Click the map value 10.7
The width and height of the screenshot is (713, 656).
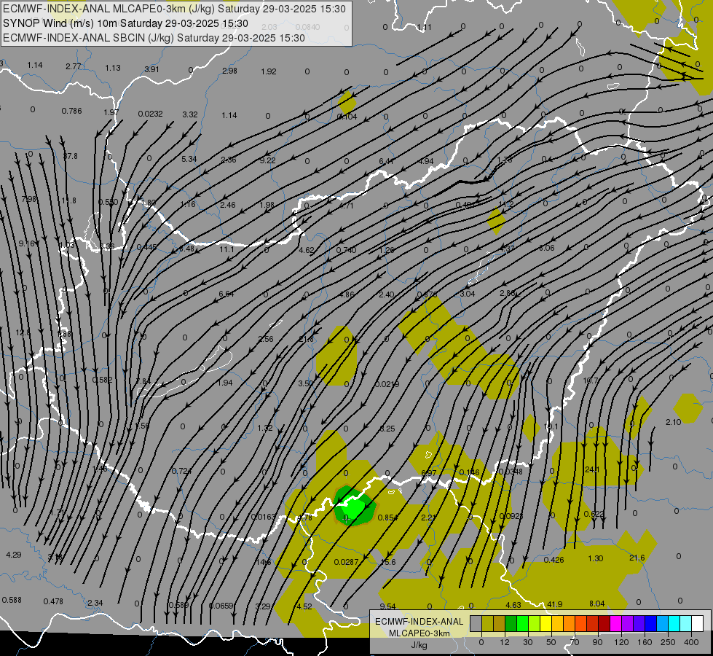591,380
